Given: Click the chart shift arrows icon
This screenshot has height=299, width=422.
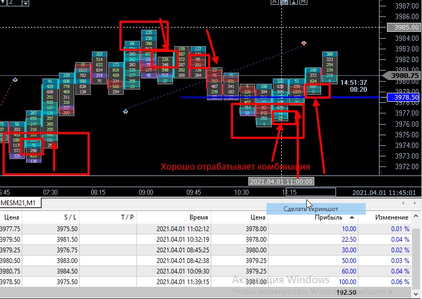Looking at the screenshot, I should (x=284, y=2).
